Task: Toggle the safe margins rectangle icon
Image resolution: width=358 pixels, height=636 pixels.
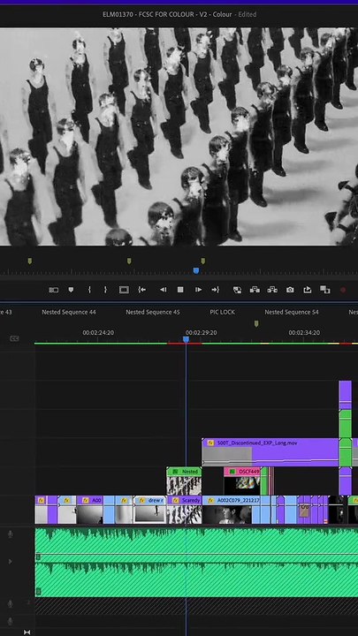Action: (x=124, y=290)
